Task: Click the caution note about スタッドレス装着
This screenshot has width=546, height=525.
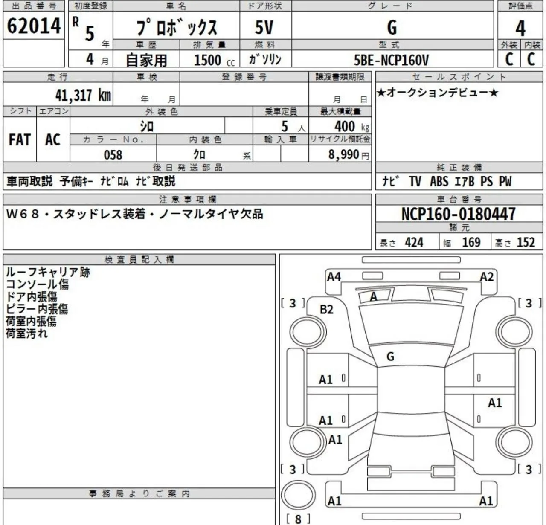Action: pos(100,214)
